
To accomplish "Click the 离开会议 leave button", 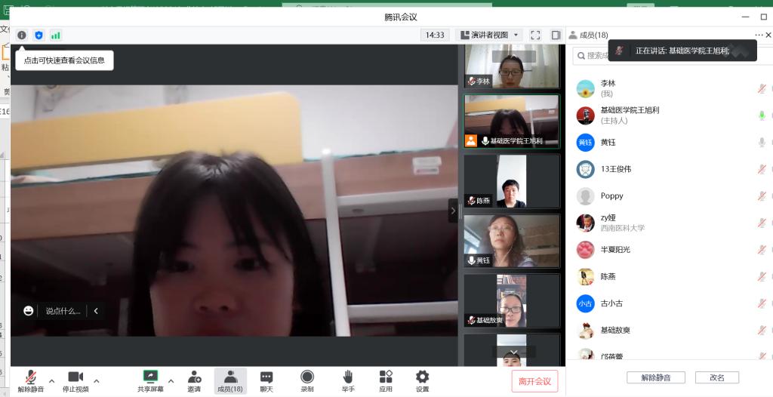I will click(x=535, y=381).
